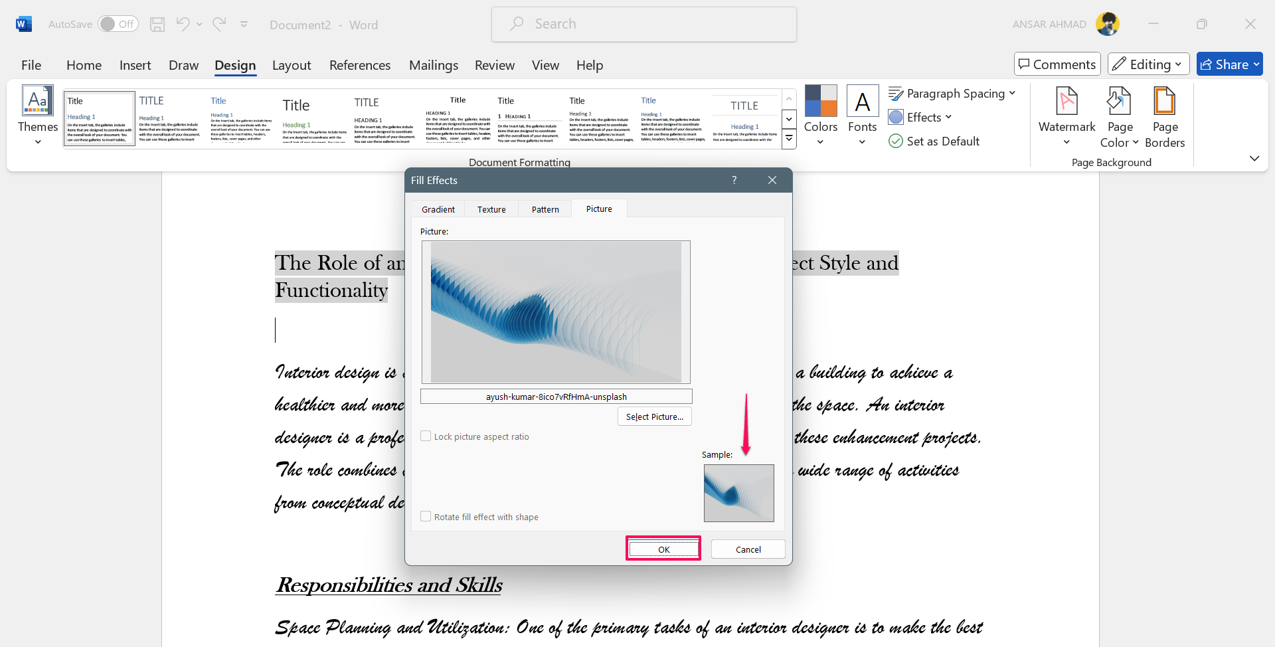Open the Mailings tab
The width and height of the screenshot is (1275, 647).
click(x=434, y=65)
